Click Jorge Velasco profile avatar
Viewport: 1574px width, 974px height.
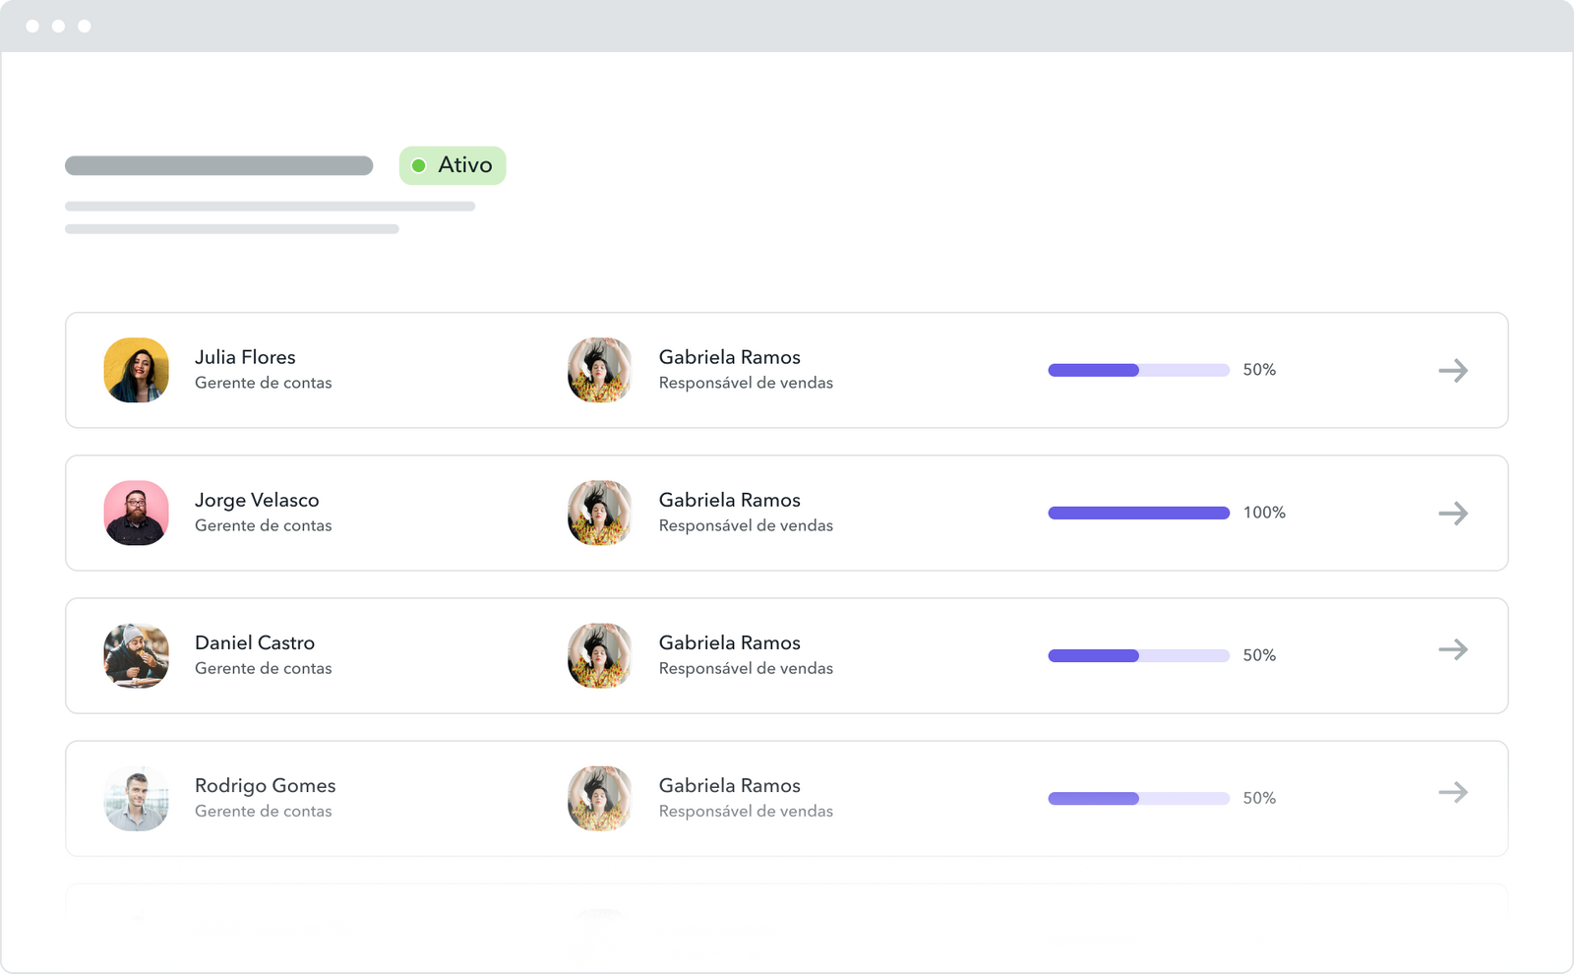coord(137,513)
